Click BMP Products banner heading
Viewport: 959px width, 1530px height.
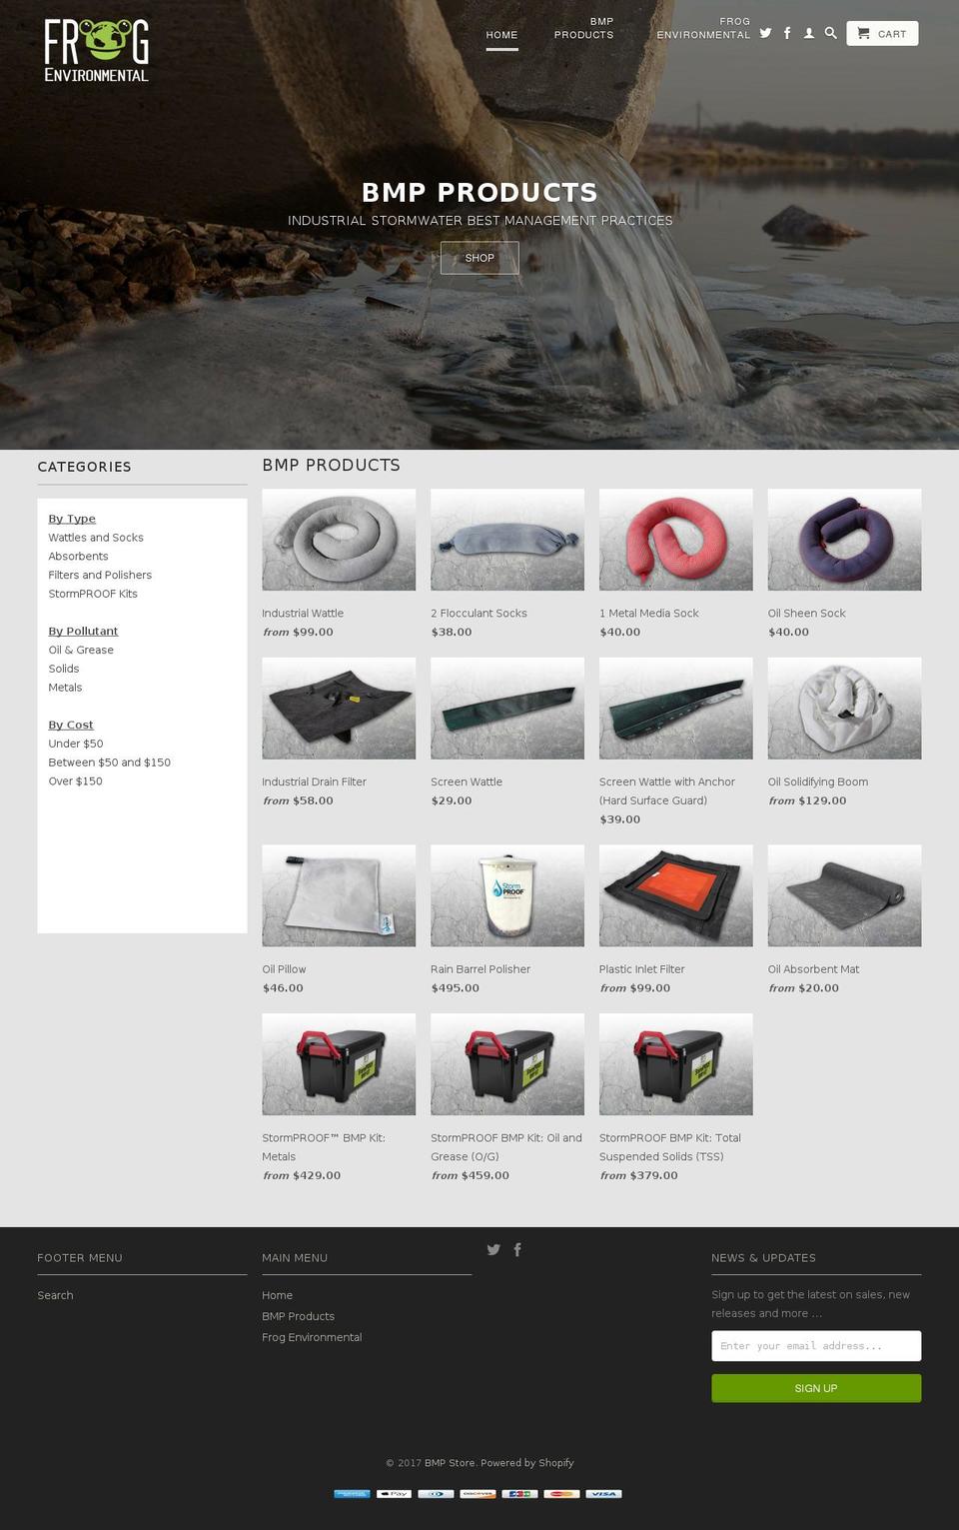[x=479, y=192]
